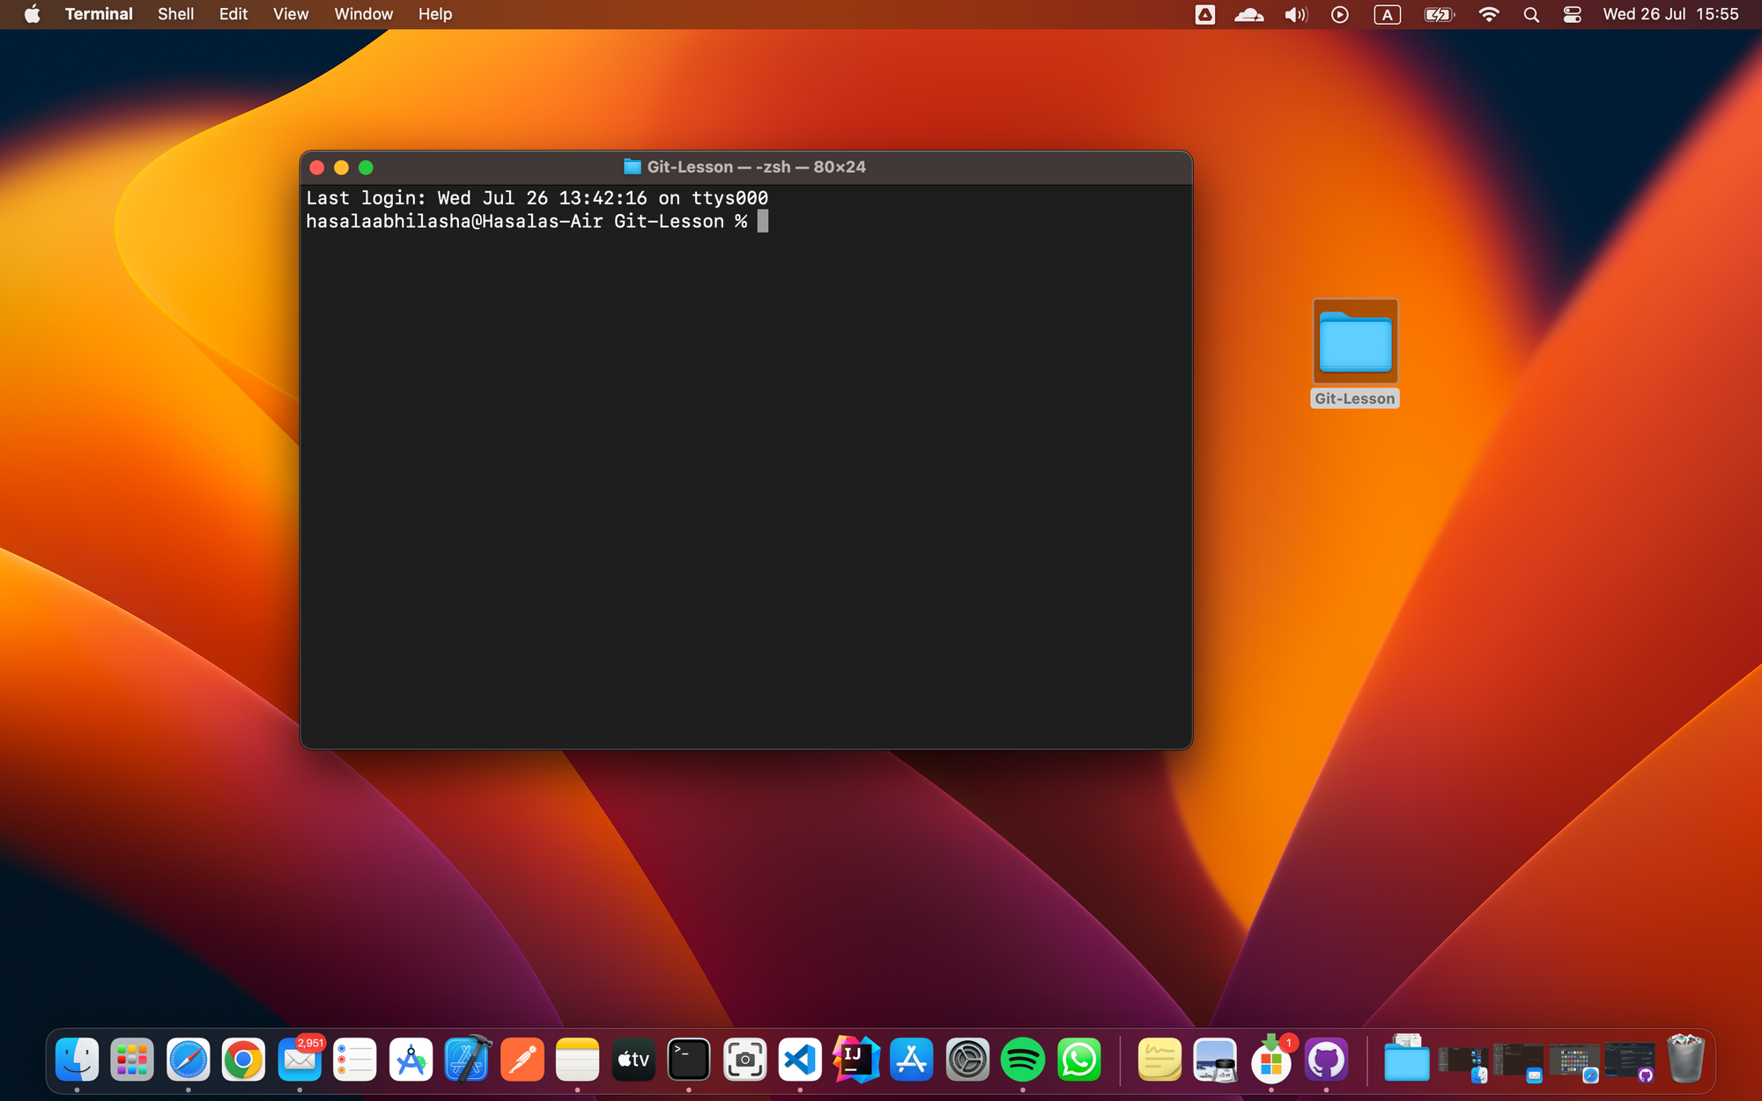Click the keyboard input source icon

[x=1388, y=14]
